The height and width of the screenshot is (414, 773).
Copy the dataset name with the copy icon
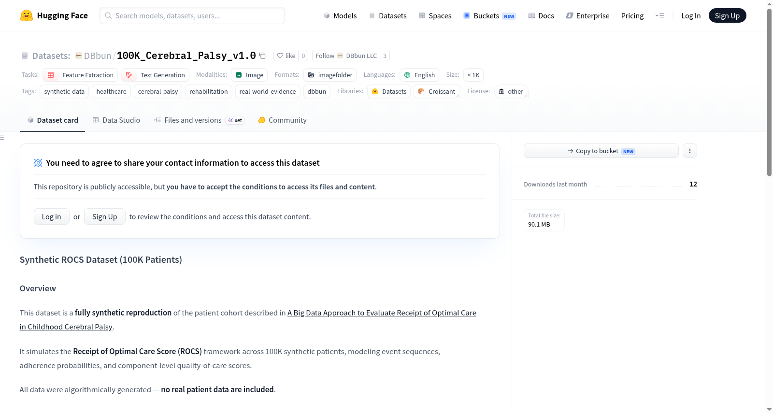(262, 56)
